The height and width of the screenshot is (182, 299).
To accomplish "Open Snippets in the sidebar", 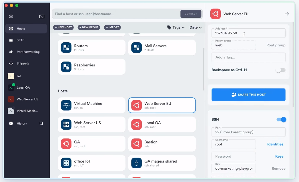I will coord(23,64).
